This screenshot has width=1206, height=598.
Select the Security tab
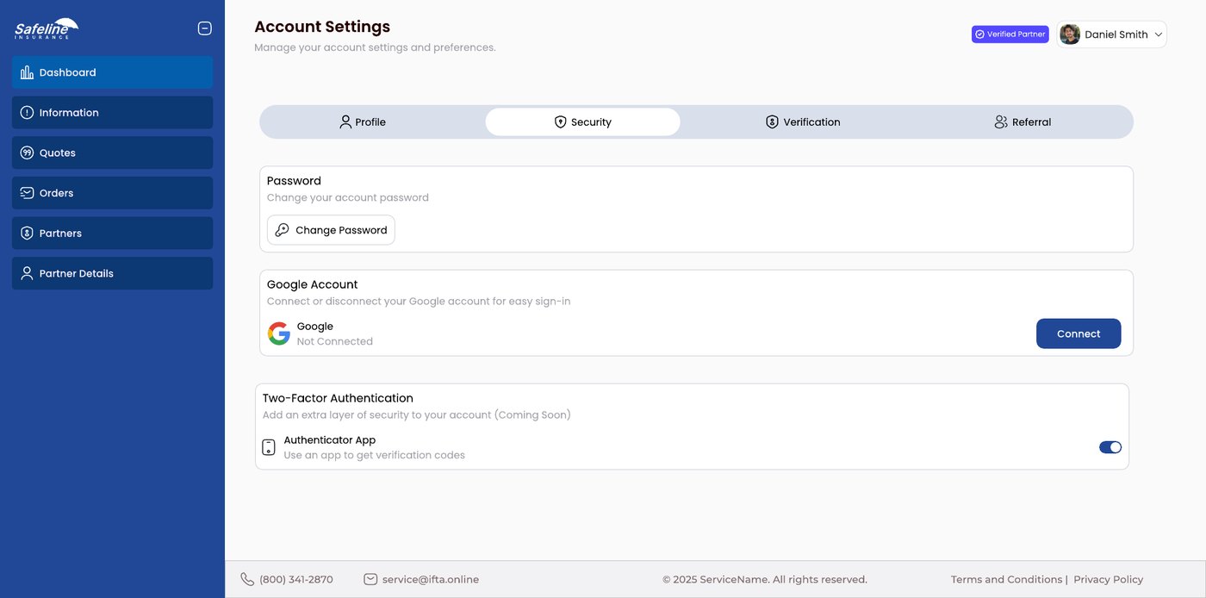pos(582,122)
